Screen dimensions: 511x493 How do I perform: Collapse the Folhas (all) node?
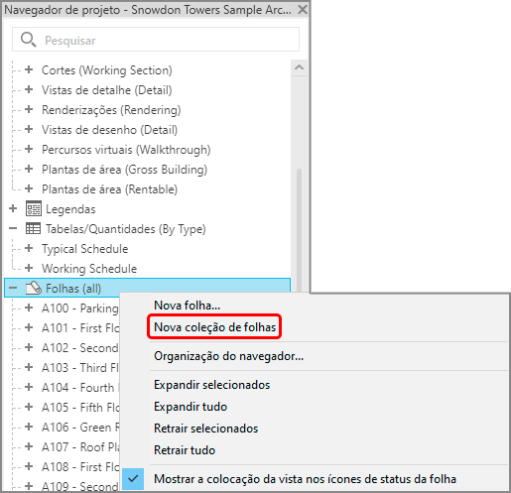pos(13,288)
